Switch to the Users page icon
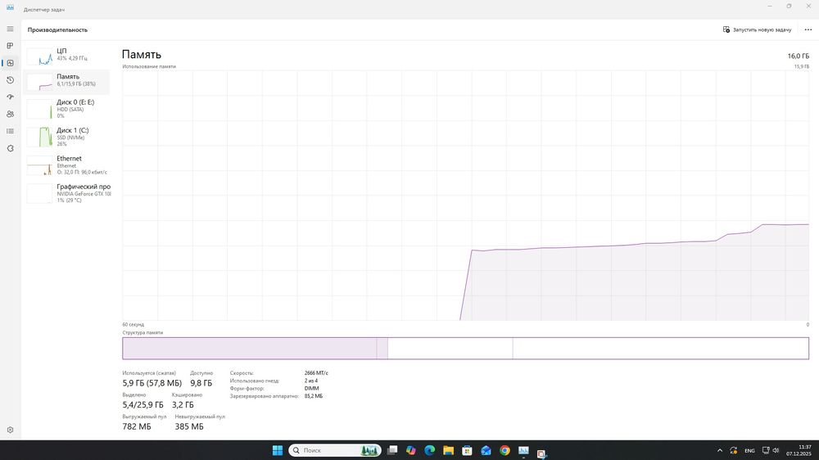This screenshot has height=460, width=819. (x=10, y=114)
